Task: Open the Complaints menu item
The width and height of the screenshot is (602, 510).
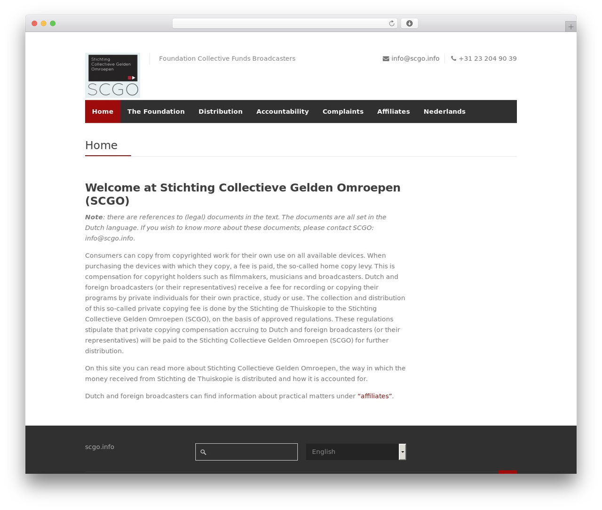Action: point(343,112)
